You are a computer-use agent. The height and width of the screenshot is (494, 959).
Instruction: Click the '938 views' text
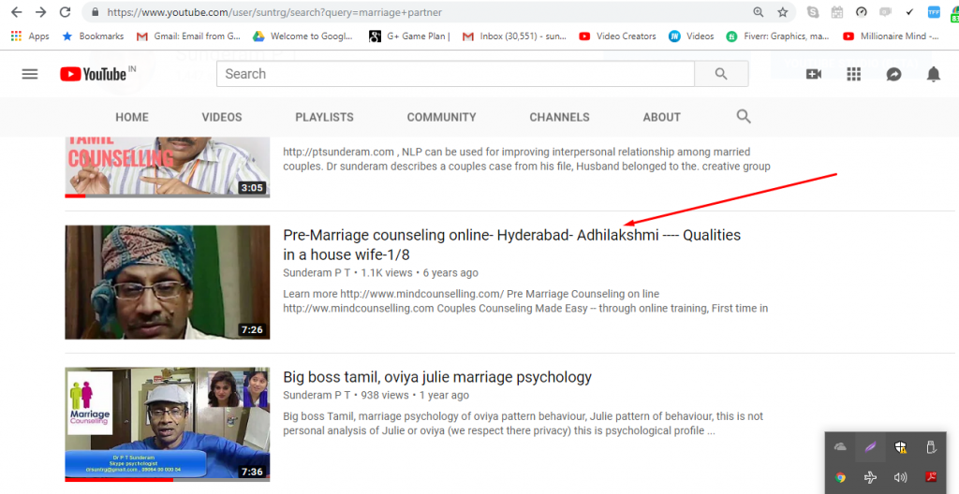pos(385,395)
